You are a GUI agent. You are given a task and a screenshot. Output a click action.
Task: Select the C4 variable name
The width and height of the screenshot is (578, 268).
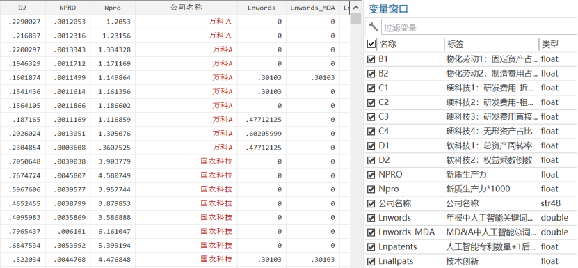384,131
